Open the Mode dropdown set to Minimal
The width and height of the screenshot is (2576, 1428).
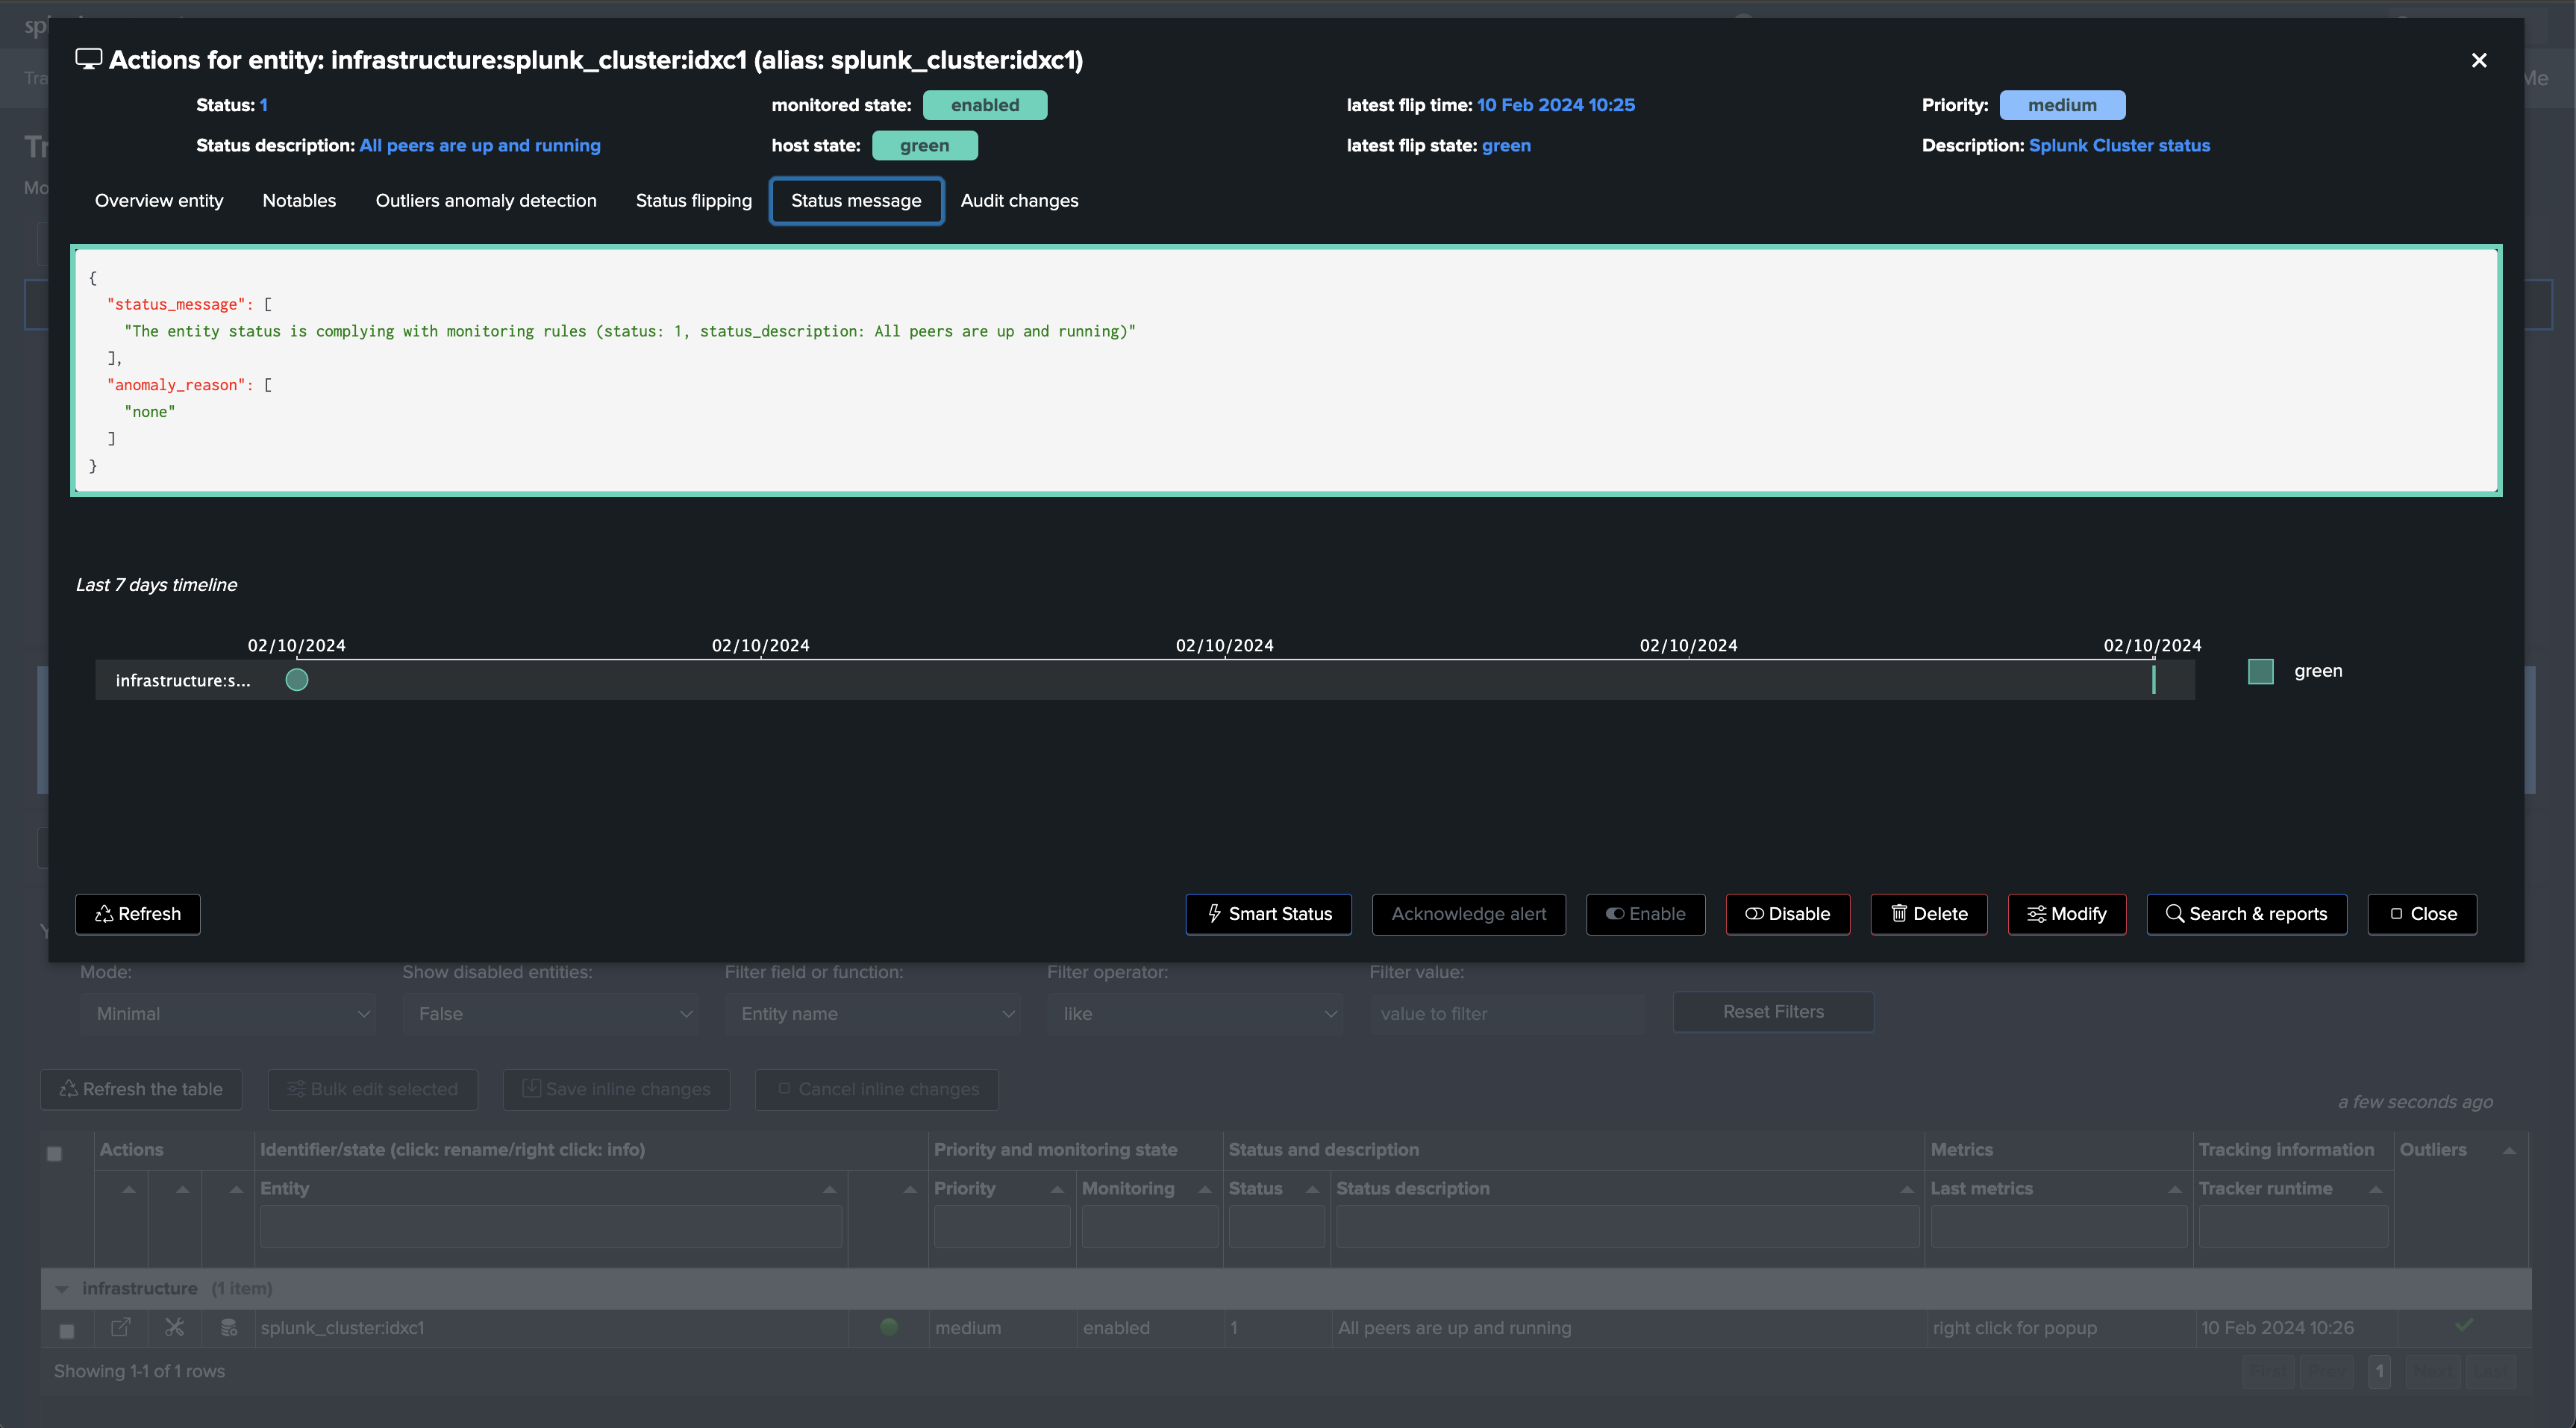[x=228, y=1014]
